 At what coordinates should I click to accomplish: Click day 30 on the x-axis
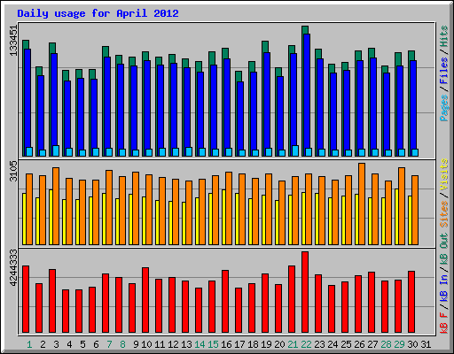coord(412,344)
